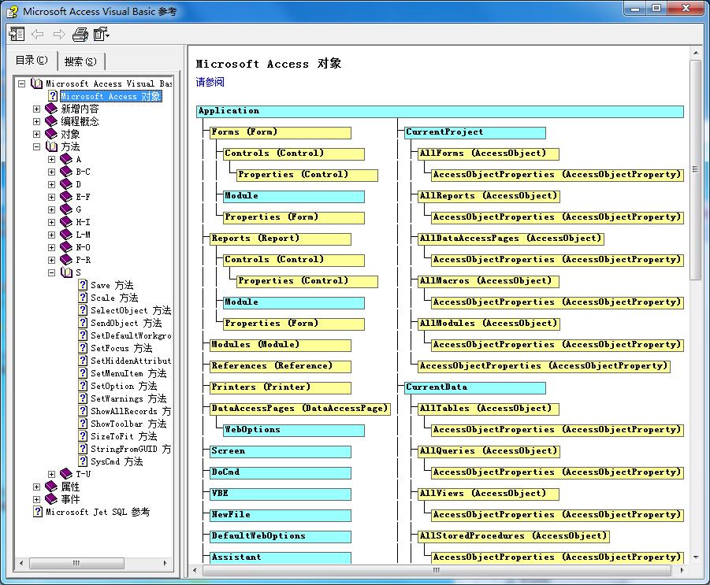The height and width of the screenshot is (585, 710).
Task: Select the SetWarnings 方法 topic
Action: (x=128, y=398)
